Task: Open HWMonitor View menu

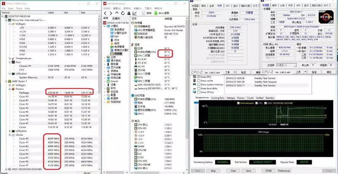Action: click(x=11, y=8)
